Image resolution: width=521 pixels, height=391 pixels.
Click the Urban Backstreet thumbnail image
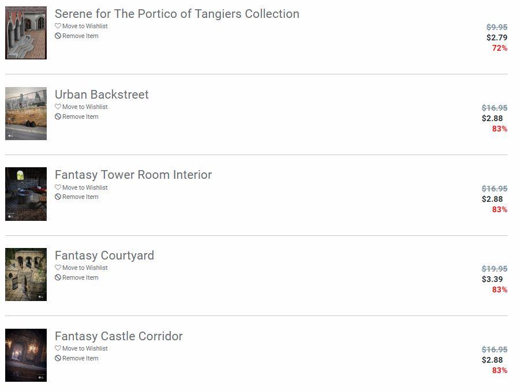[x=26, y=114]
